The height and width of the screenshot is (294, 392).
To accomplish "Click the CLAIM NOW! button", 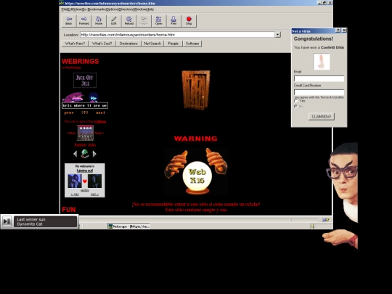I will click(x=322, y=116).
